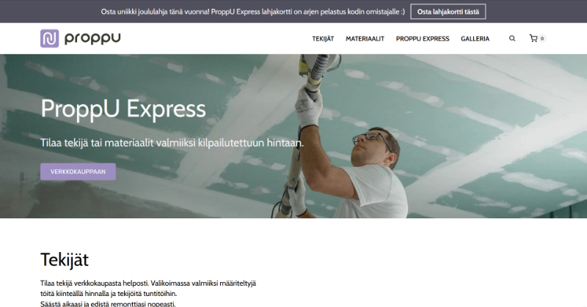Click the worker's white glove in photo
The height and width of the screenshot is (307, 587).
[x=309, y=107]
